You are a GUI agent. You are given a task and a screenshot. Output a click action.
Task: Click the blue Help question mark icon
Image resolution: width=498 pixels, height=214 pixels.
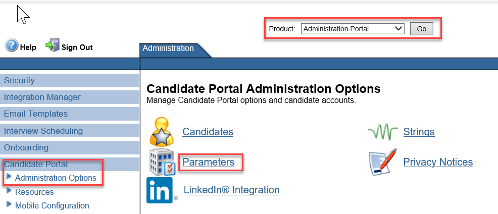[x=11, y=45]
